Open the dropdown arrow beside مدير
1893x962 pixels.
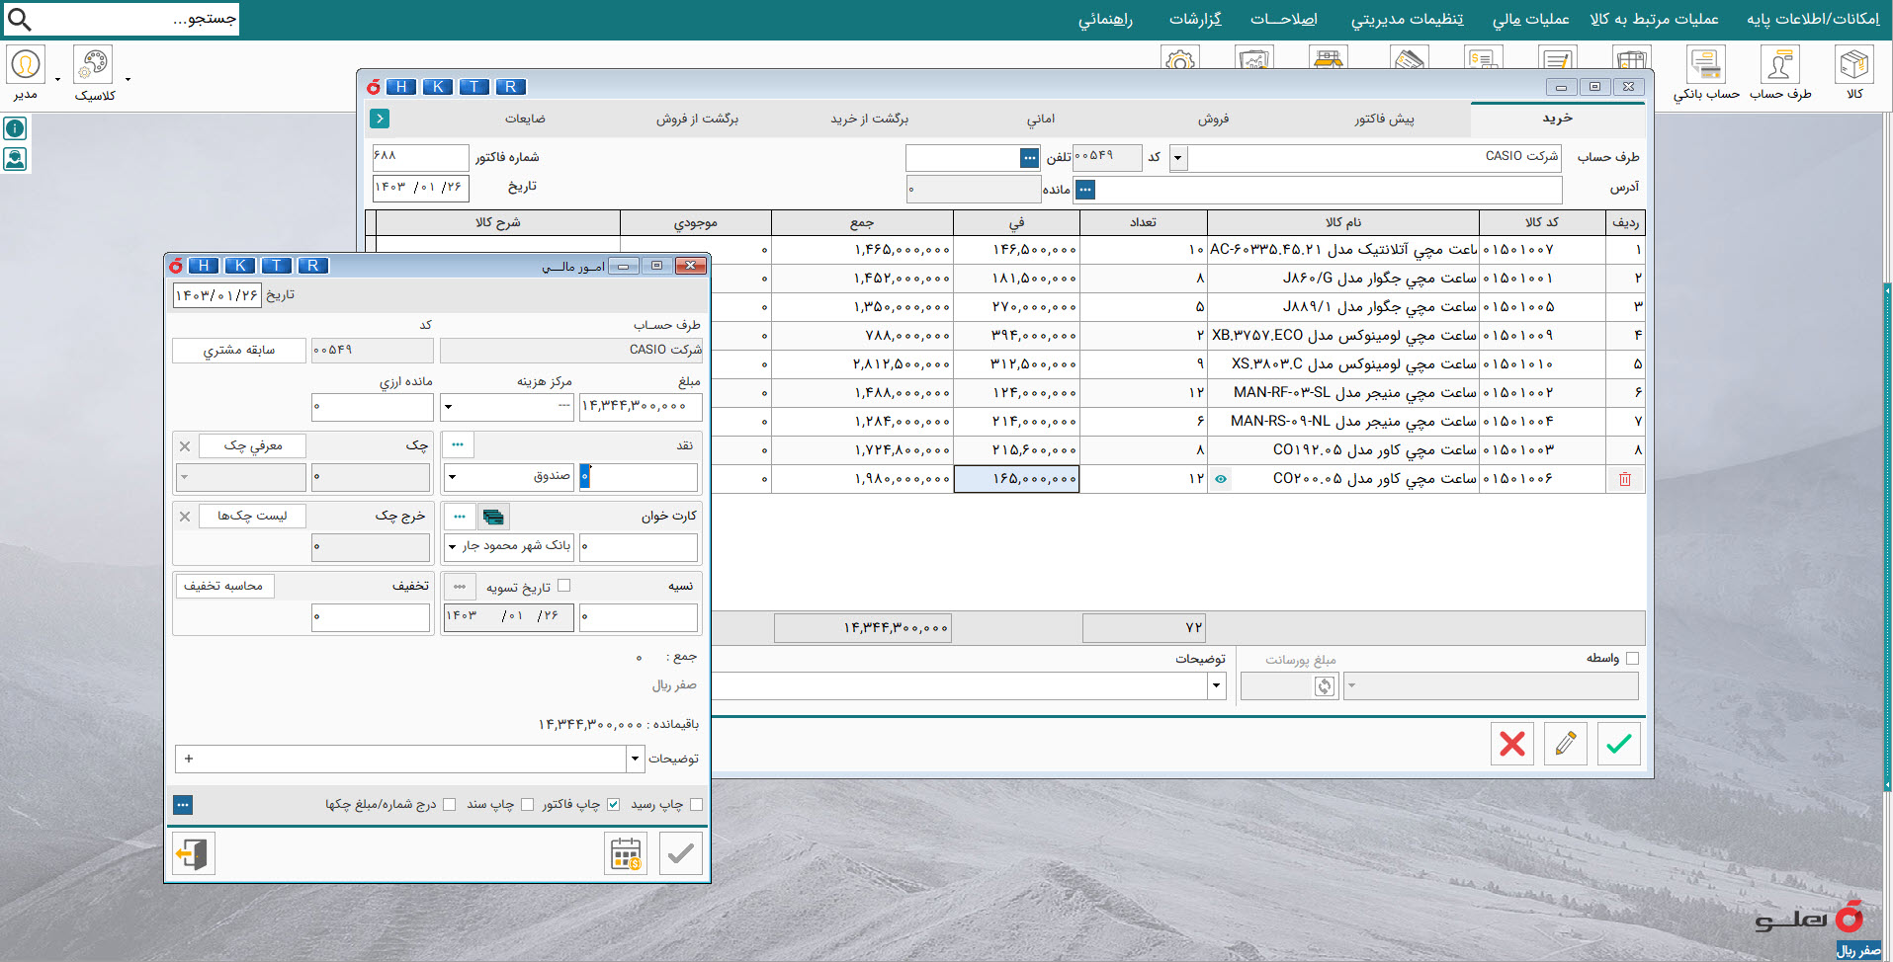pos(57,79)
